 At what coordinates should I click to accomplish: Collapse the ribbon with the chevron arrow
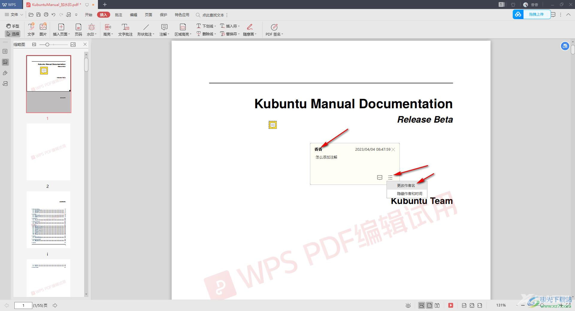pos(568,14)
